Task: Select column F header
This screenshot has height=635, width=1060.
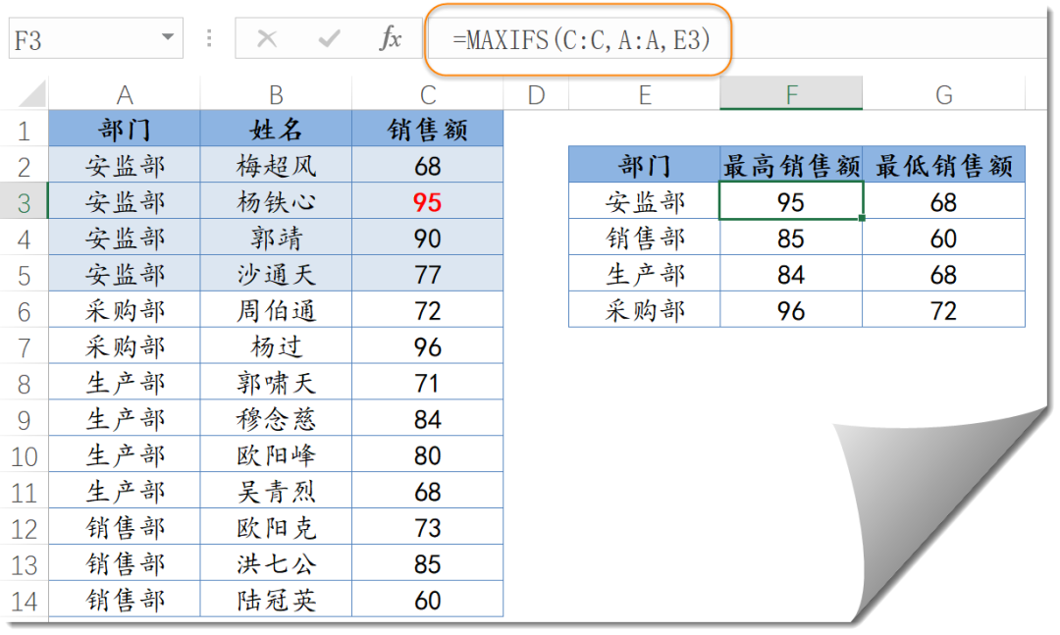Action: 791,93
